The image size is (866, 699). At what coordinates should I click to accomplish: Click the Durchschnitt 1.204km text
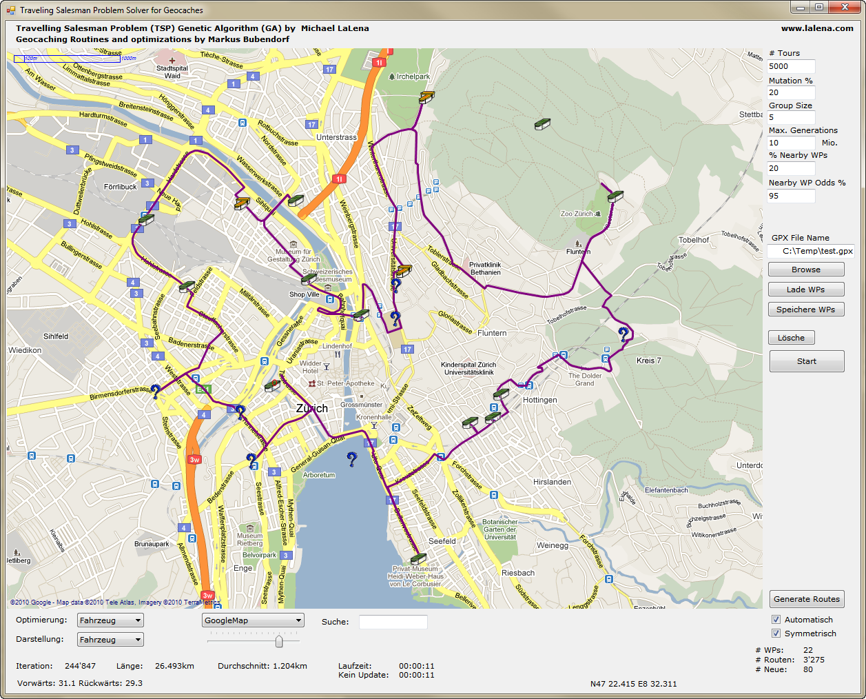point(262,666)
